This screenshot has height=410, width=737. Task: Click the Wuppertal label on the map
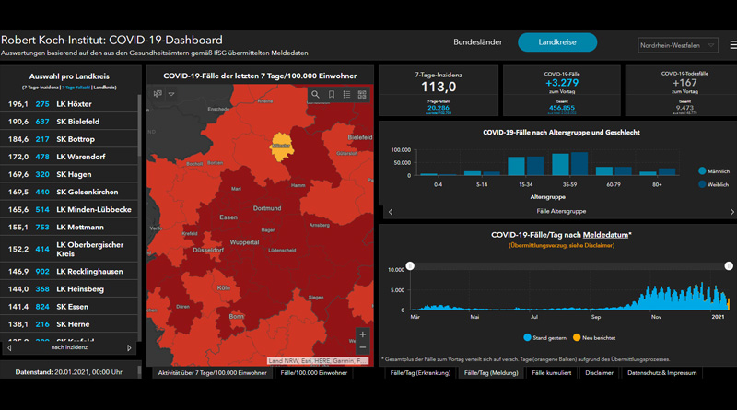coord(244,242)
